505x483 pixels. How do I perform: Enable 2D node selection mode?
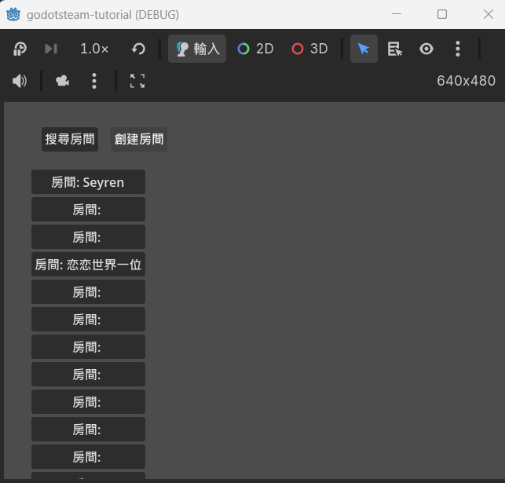(255, 49)
